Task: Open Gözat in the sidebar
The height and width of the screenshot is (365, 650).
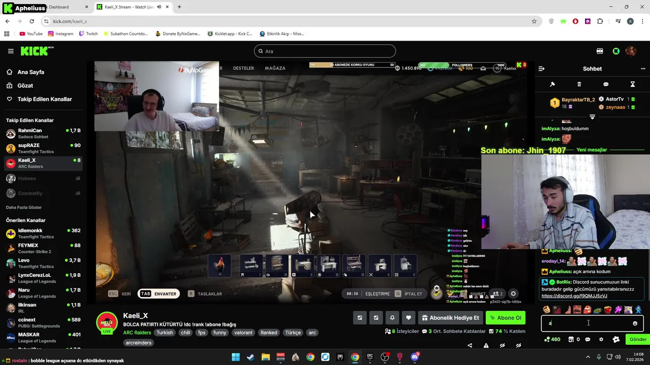Action: [20, 86]
